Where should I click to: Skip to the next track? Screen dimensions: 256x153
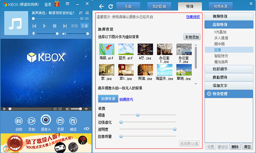(x=65, y=26)
